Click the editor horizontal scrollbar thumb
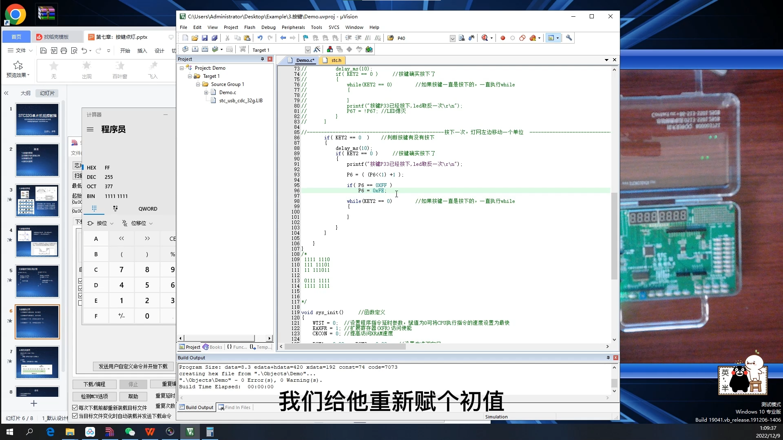This screenshot has width=783, height=440. tap(345, 347)
